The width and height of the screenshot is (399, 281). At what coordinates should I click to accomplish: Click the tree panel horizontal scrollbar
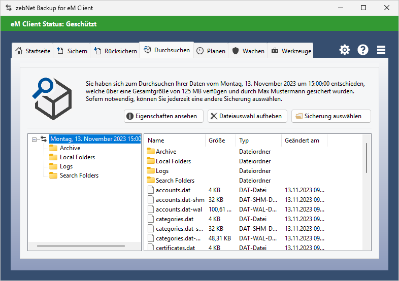coord(81,246)
